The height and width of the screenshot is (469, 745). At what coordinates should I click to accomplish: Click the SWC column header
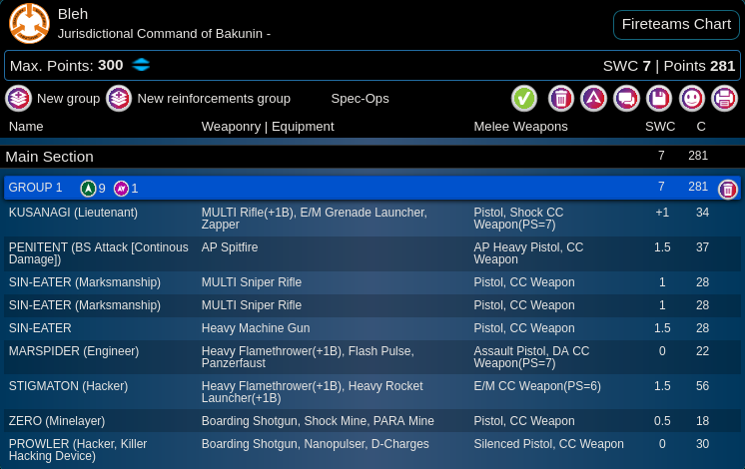pos(660,127)
